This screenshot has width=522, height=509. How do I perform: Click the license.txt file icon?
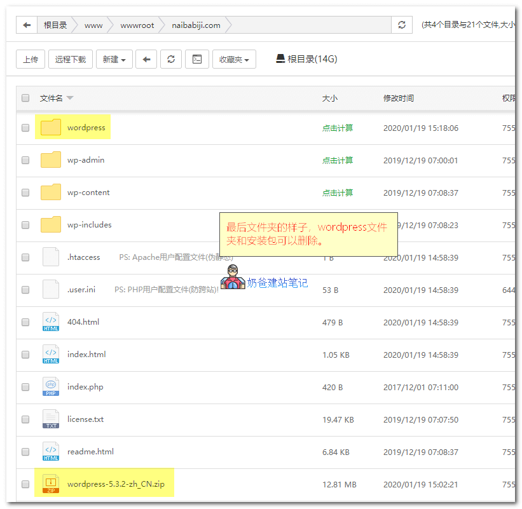tap(51, 419)
